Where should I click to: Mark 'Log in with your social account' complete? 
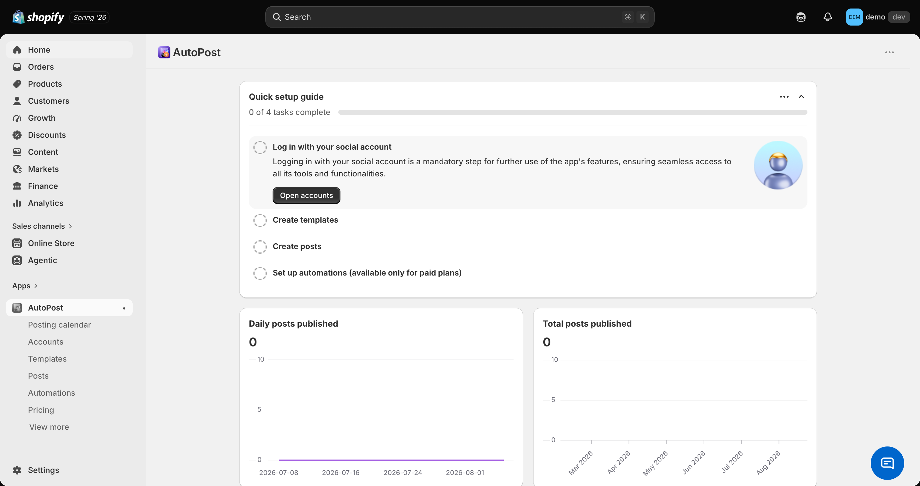click(260, 147)
